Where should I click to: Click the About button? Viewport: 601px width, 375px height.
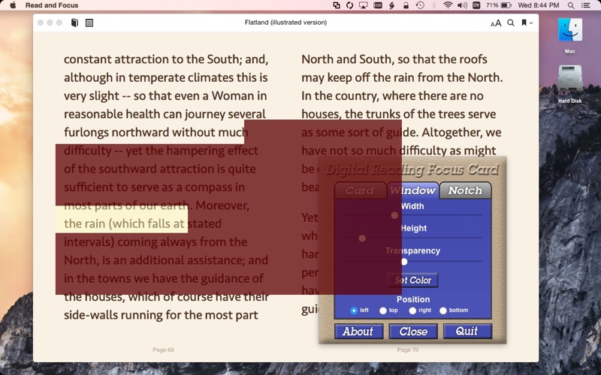pyautogui.click(x=358, y=331)
